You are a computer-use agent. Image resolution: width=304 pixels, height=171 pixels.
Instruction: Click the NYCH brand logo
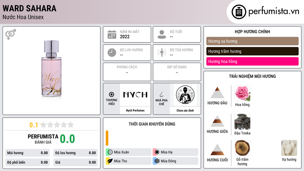click(135, 95)
